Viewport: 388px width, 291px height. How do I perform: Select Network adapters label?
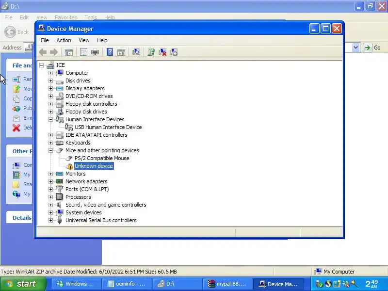pyautogui.click(x=86, y=181)
